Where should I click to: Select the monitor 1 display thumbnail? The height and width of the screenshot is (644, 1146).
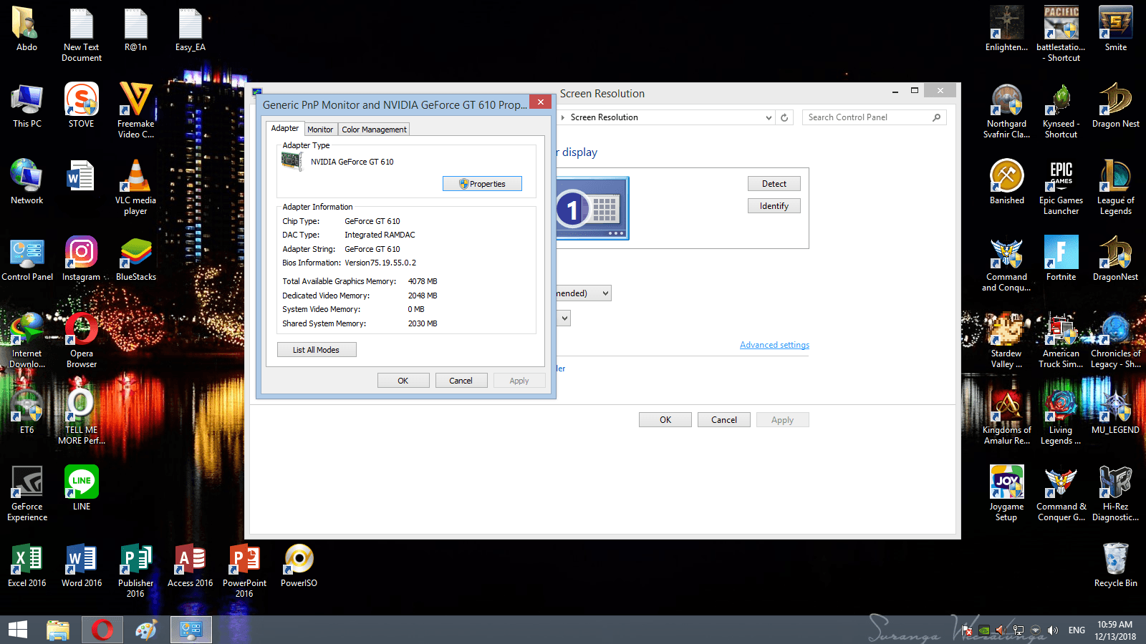click(592, 208)
